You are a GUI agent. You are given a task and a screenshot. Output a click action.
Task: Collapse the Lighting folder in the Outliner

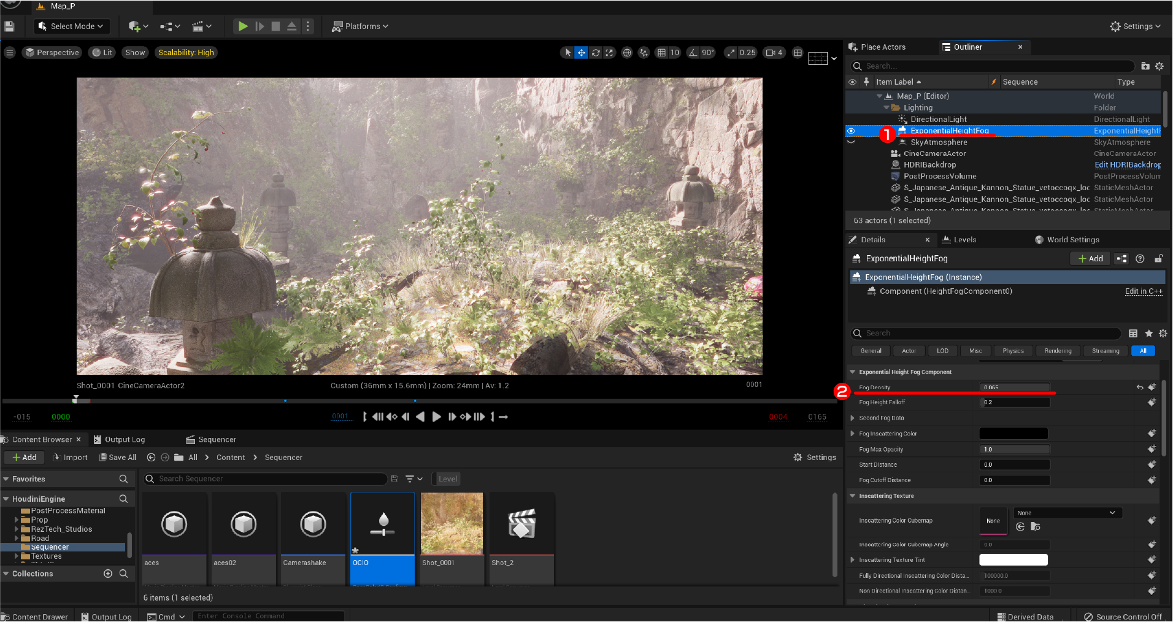click(x=886, y=107)
